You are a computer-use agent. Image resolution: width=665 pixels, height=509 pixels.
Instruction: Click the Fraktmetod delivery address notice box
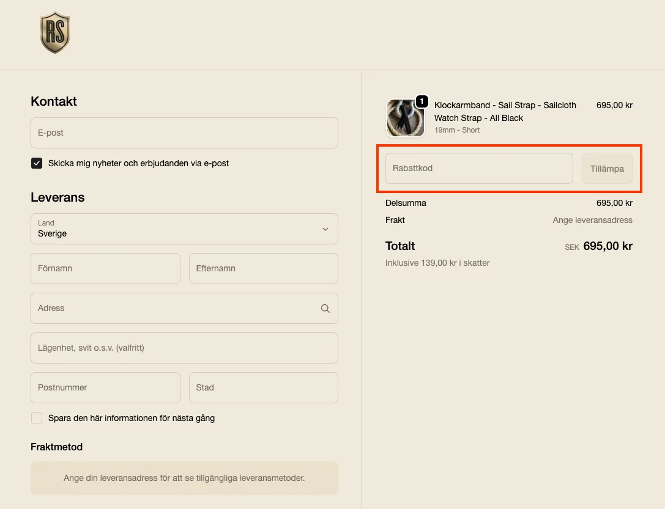pyautogui.click(x=184, y=478)
